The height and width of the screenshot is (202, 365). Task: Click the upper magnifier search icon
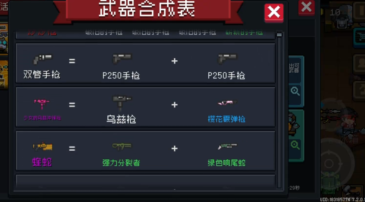pyautogui.click(x=295, y=91)
